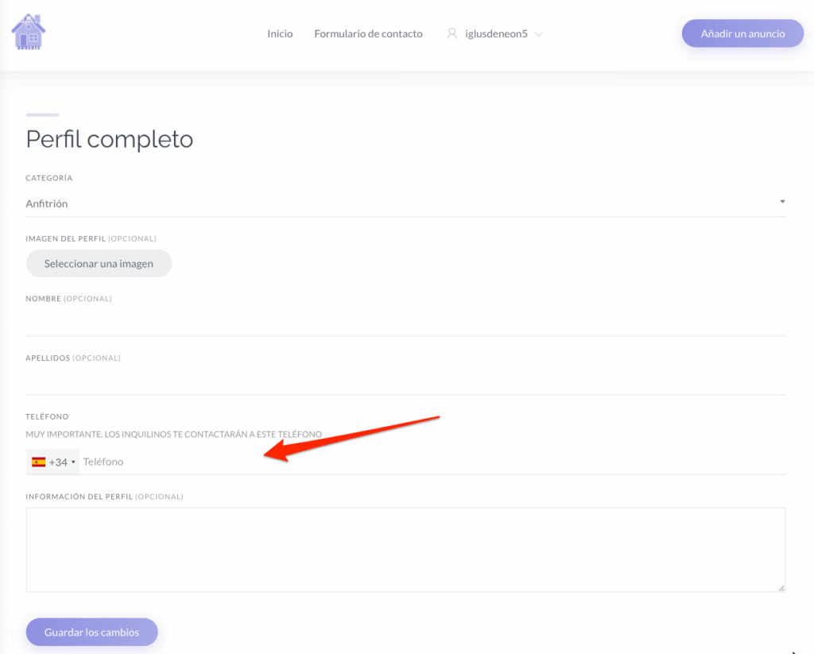814x654 pixels.
Task: Open the +34 country code selector
Action: pos(53,462)
